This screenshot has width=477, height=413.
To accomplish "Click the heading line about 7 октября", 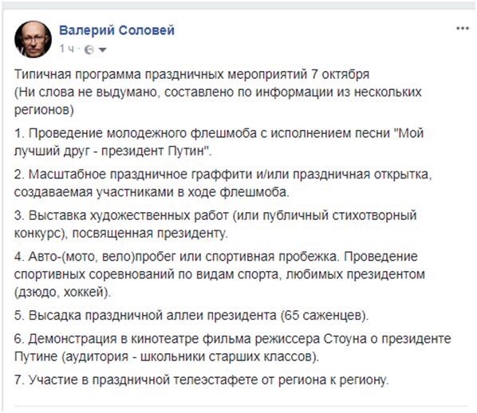I will (191, 74).
